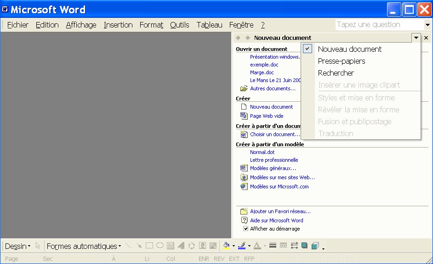The height and width of the screenshot is (264, 433).
Task: Expand the fill color dropdown arrow
Action: pos(234,246)
